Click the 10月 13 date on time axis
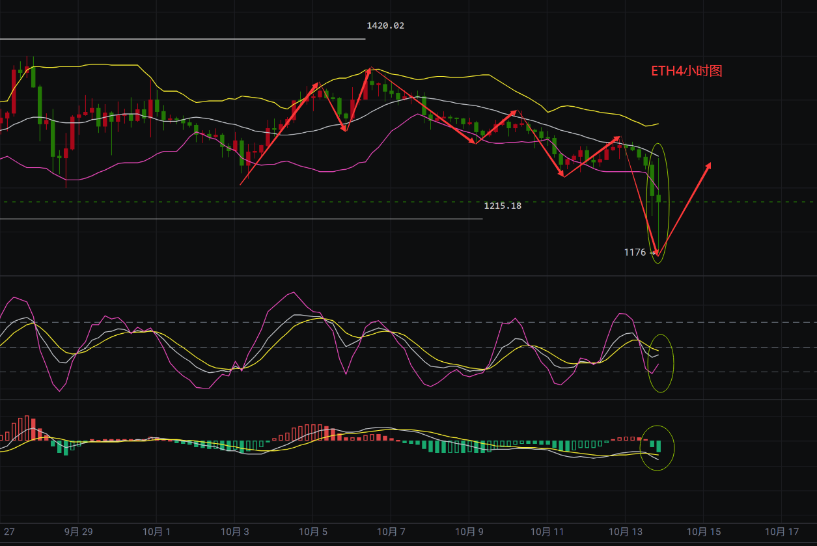This screenshot has width=817, height=546. [625, 532]
